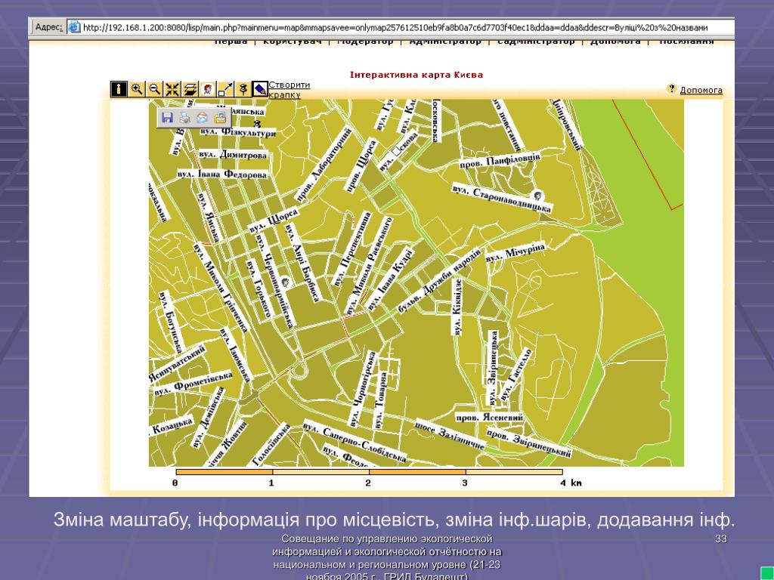The width and height of the screenshot is (774, 580).
Task: Click the шосе Залізничне label
Action: pos(449,434)
